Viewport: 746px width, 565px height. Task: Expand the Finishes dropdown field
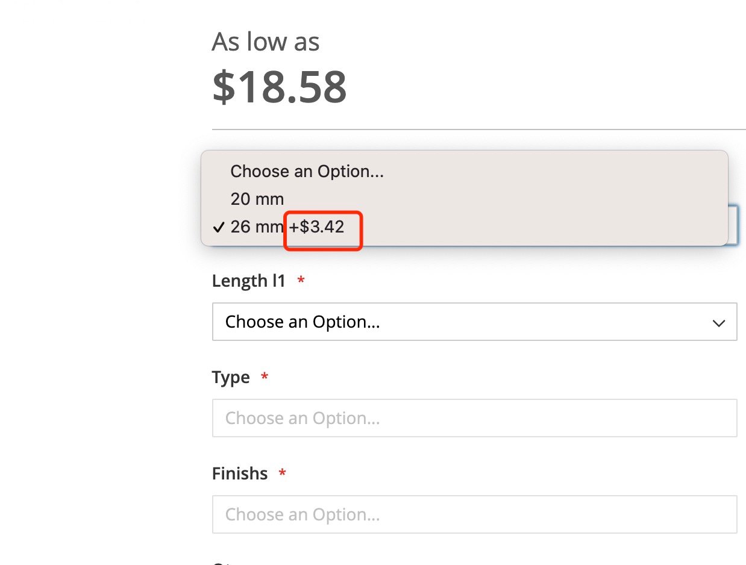tap(474, 514)
